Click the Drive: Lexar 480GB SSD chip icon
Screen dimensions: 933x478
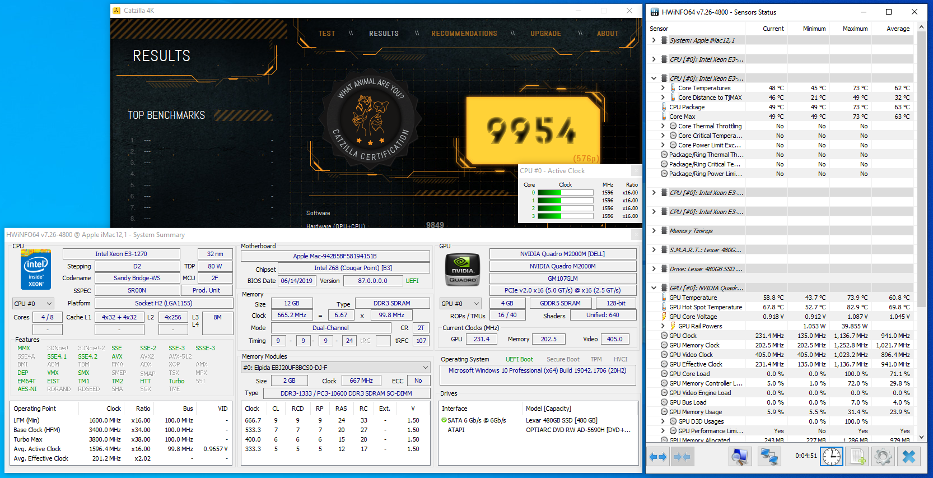point(664,269)
